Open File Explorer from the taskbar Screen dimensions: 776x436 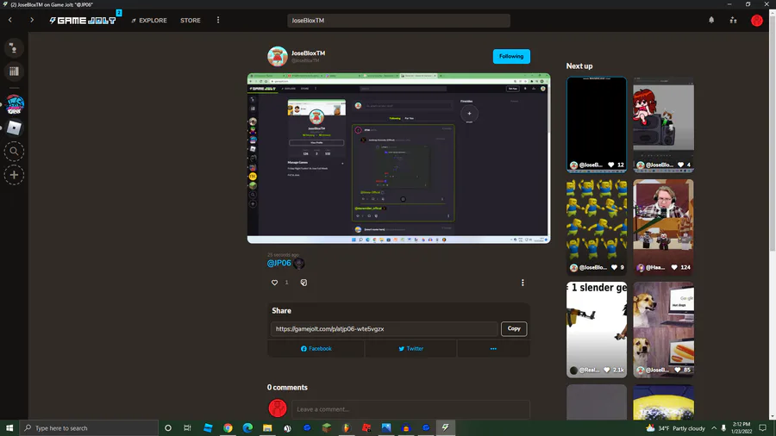[267, 428]
